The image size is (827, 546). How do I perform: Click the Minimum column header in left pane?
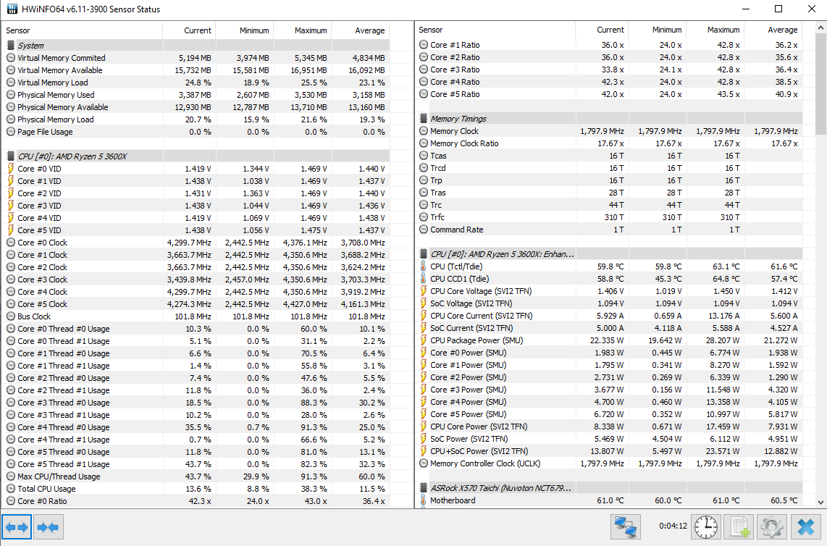click(245, 30)
